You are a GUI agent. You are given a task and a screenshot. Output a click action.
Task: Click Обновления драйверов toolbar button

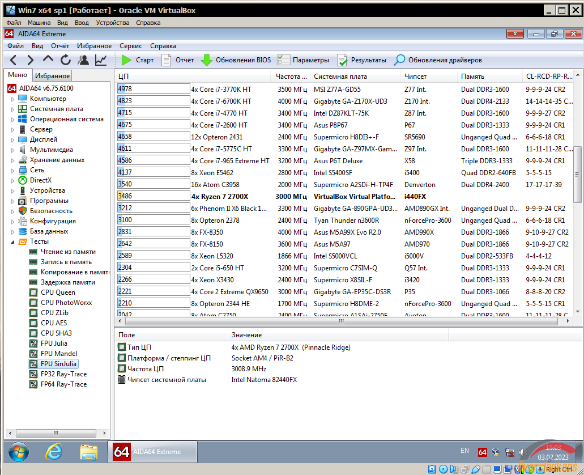438,60
